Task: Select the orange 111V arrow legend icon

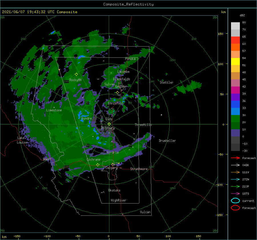Action: point(235,172)
